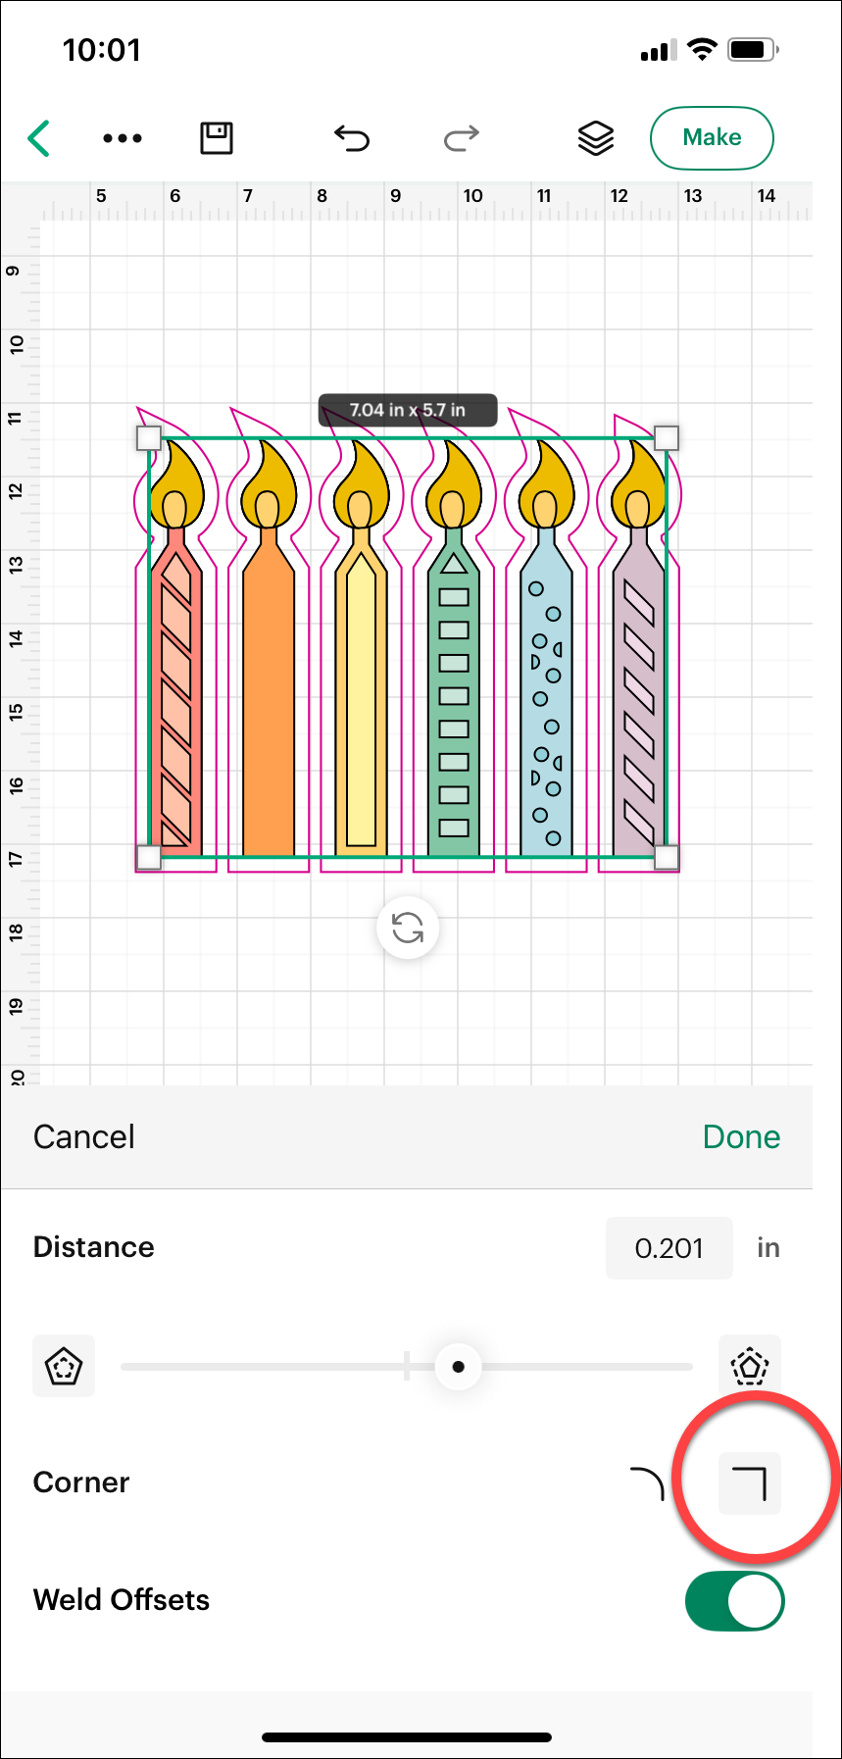This screenshot has height=1759, width=842.
Task: Tap the outward offset dashed pentagon icon
Action: click(750, 1366)
